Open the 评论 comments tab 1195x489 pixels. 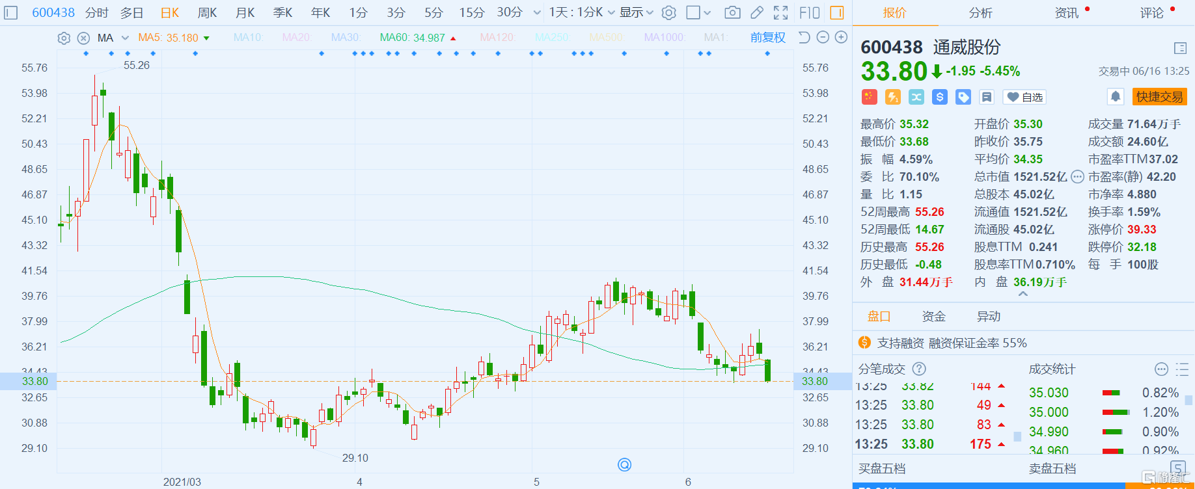click(1152, 12)
